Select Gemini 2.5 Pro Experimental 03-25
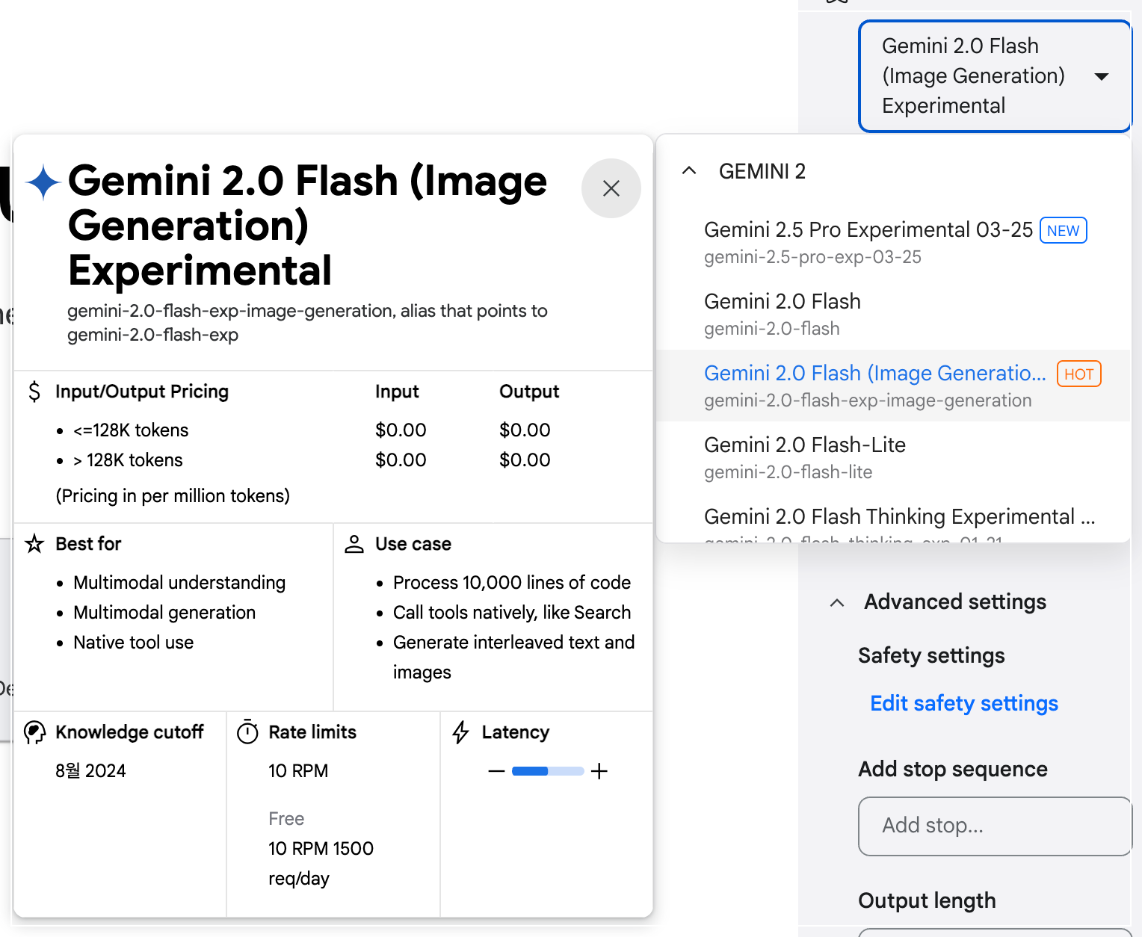This screenshot has width=1142, height=937. coord(867,230)
